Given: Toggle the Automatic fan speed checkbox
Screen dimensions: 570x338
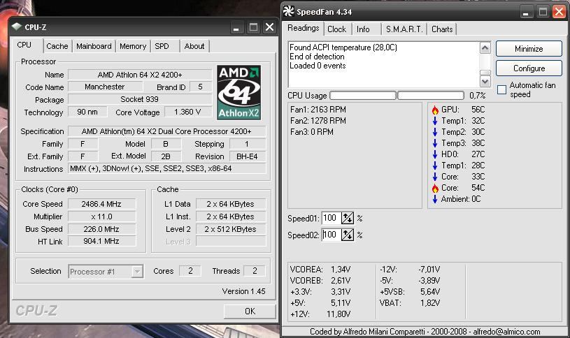Looking at the screenshot, I should point(501,89).
